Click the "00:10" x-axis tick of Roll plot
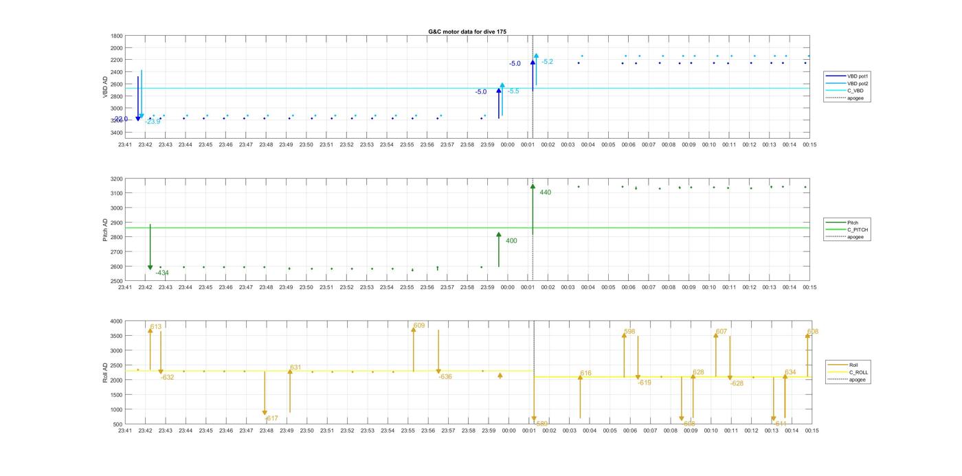962x476 pixels. (711, 431)
